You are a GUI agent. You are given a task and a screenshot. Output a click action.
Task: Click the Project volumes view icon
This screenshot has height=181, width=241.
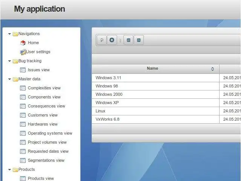(23, 143)
